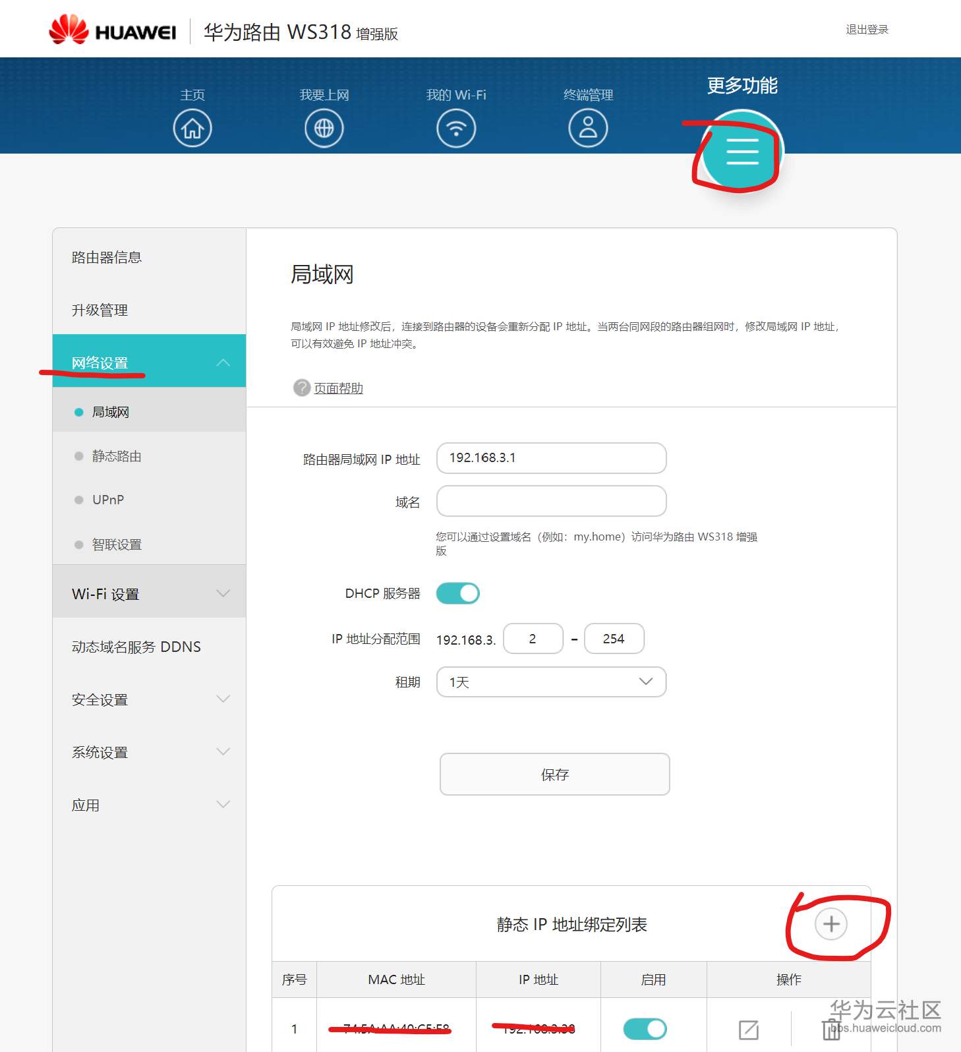Collapse the 网络设置 section chevron
This screenshot has width=961, height=1052.
point(223,362)
